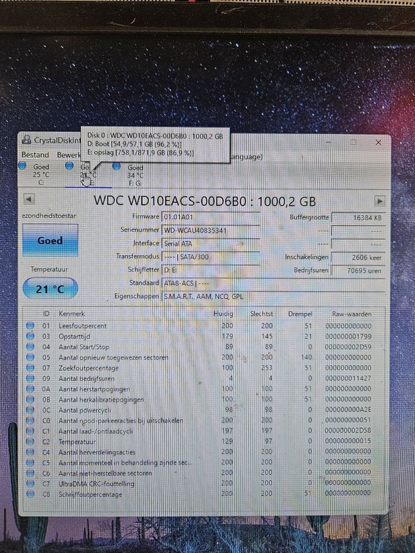
Task: Minimize the CrystalDiskInfo window
Action: [329, 142]
